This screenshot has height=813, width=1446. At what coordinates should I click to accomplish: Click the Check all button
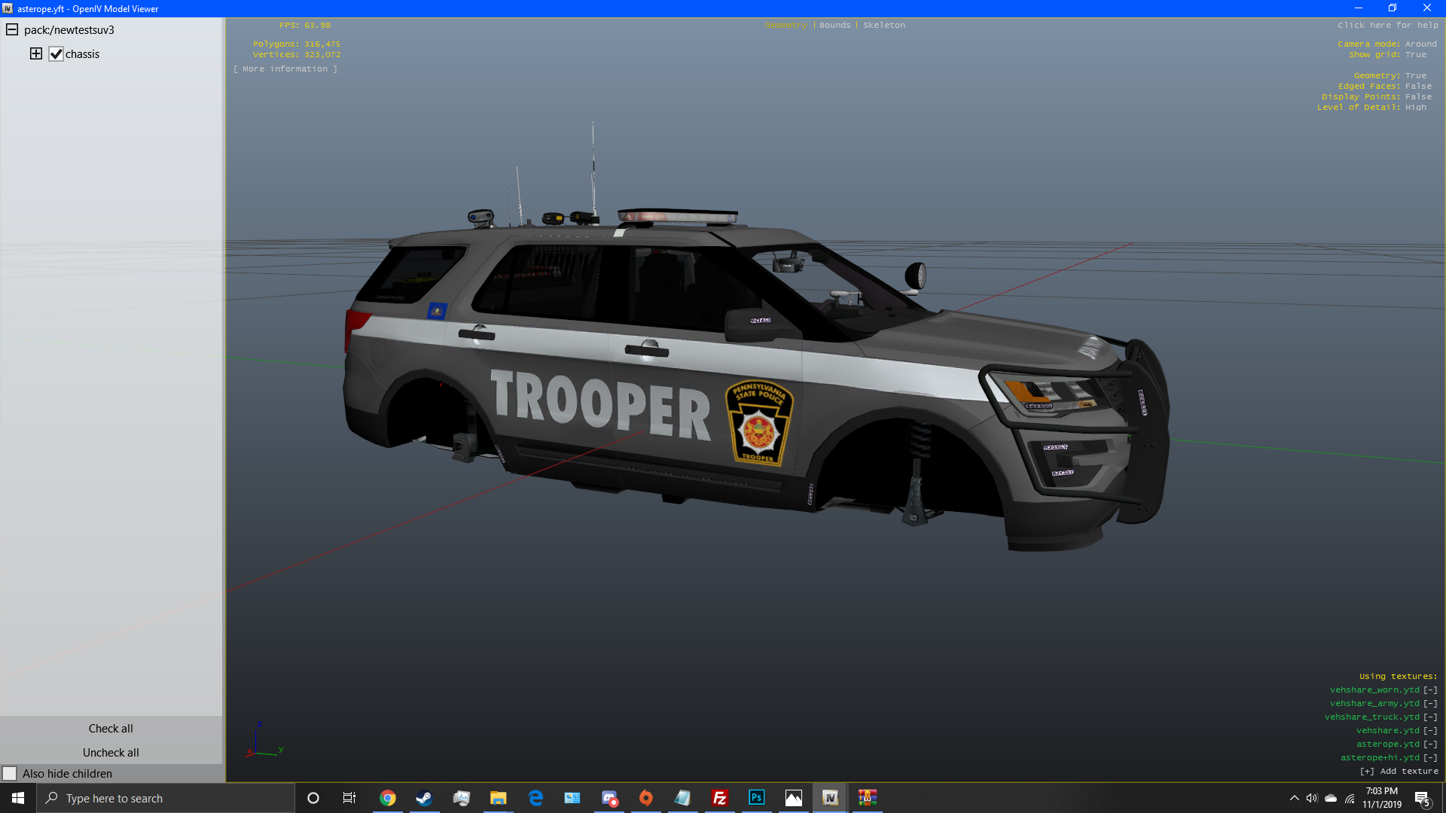(x=111, y=729)
